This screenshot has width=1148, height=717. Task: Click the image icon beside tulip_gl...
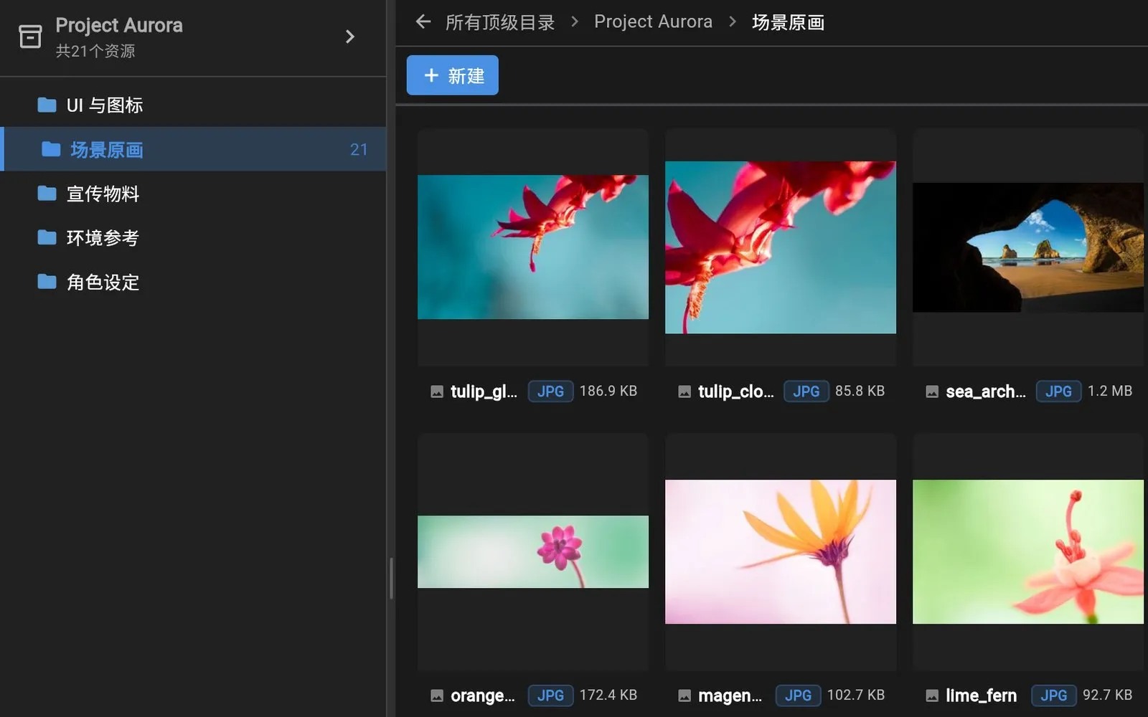click(437, 391)
